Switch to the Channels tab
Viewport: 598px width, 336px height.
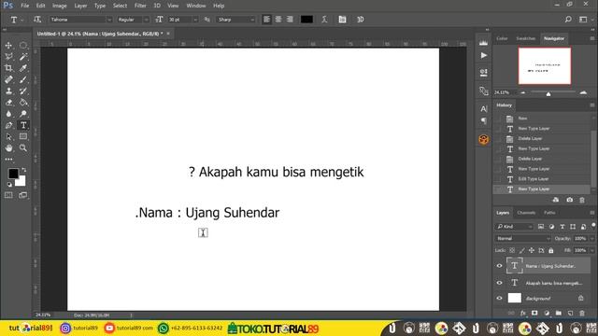[x=526, y=213]
